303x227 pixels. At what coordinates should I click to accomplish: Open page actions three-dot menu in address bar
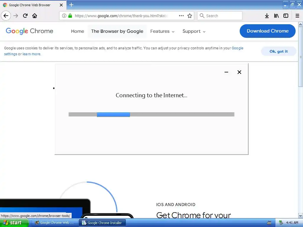(x=181, y=16)
